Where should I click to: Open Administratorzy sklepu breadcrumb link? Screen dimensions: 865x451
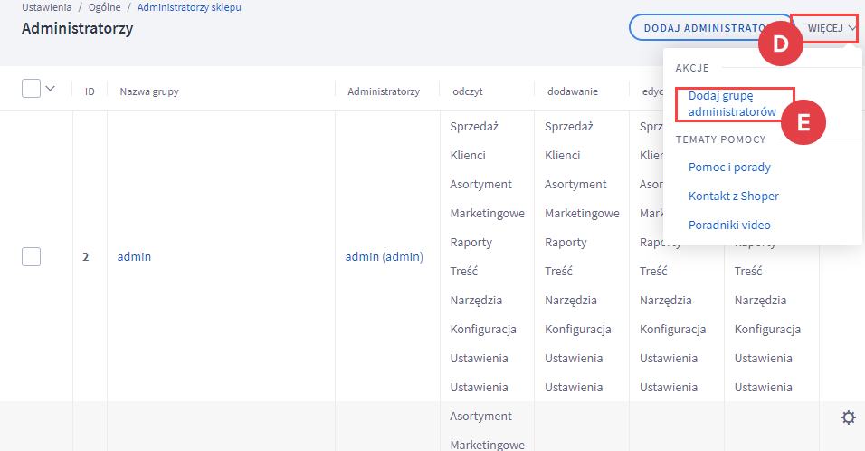coord(189,8)
